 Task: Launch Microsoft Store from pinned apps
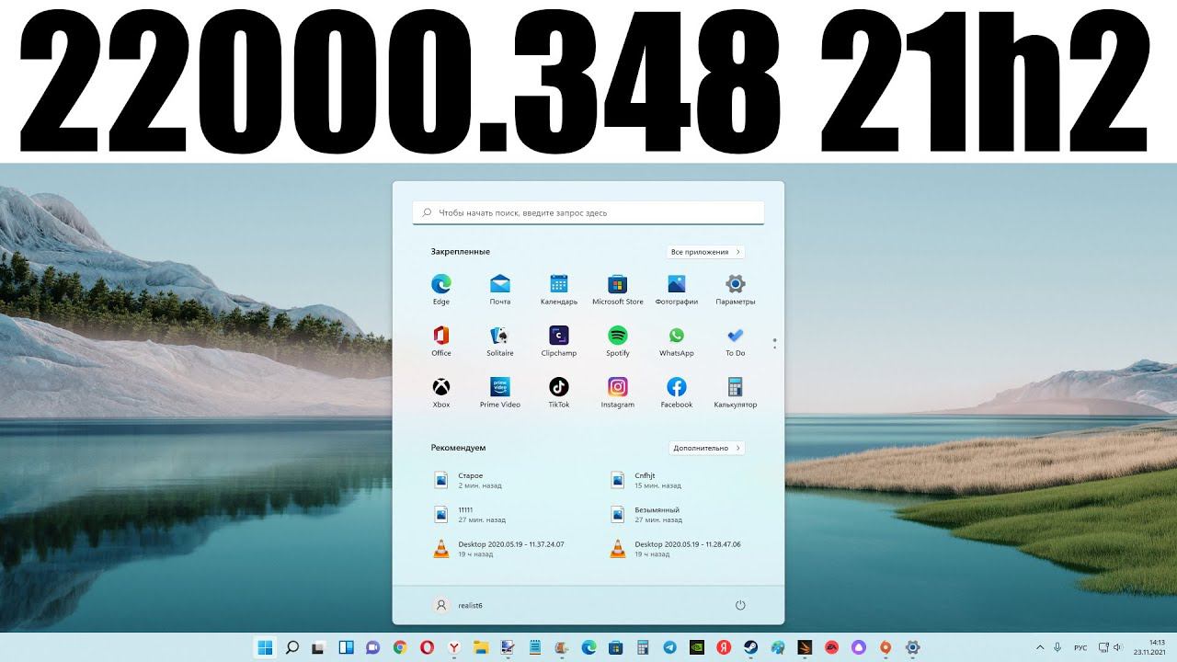pyautogui.click(x=618, y=289)
